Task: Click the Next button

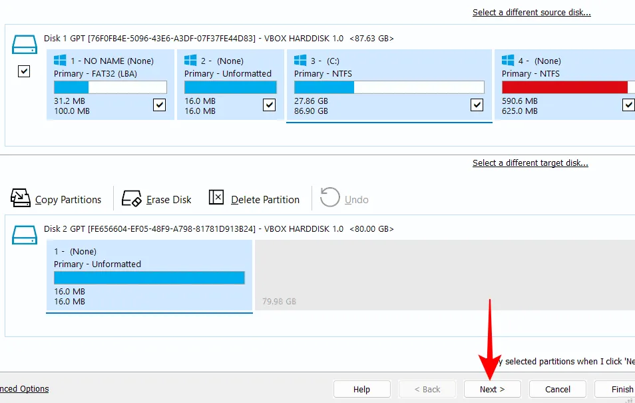Action: click(x=493, y=389)
